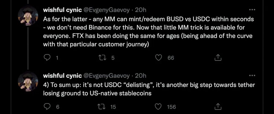This screenshot has width=274, height=114.
Task: Share the "To sum up" tweet
Action: click(218, 107)
